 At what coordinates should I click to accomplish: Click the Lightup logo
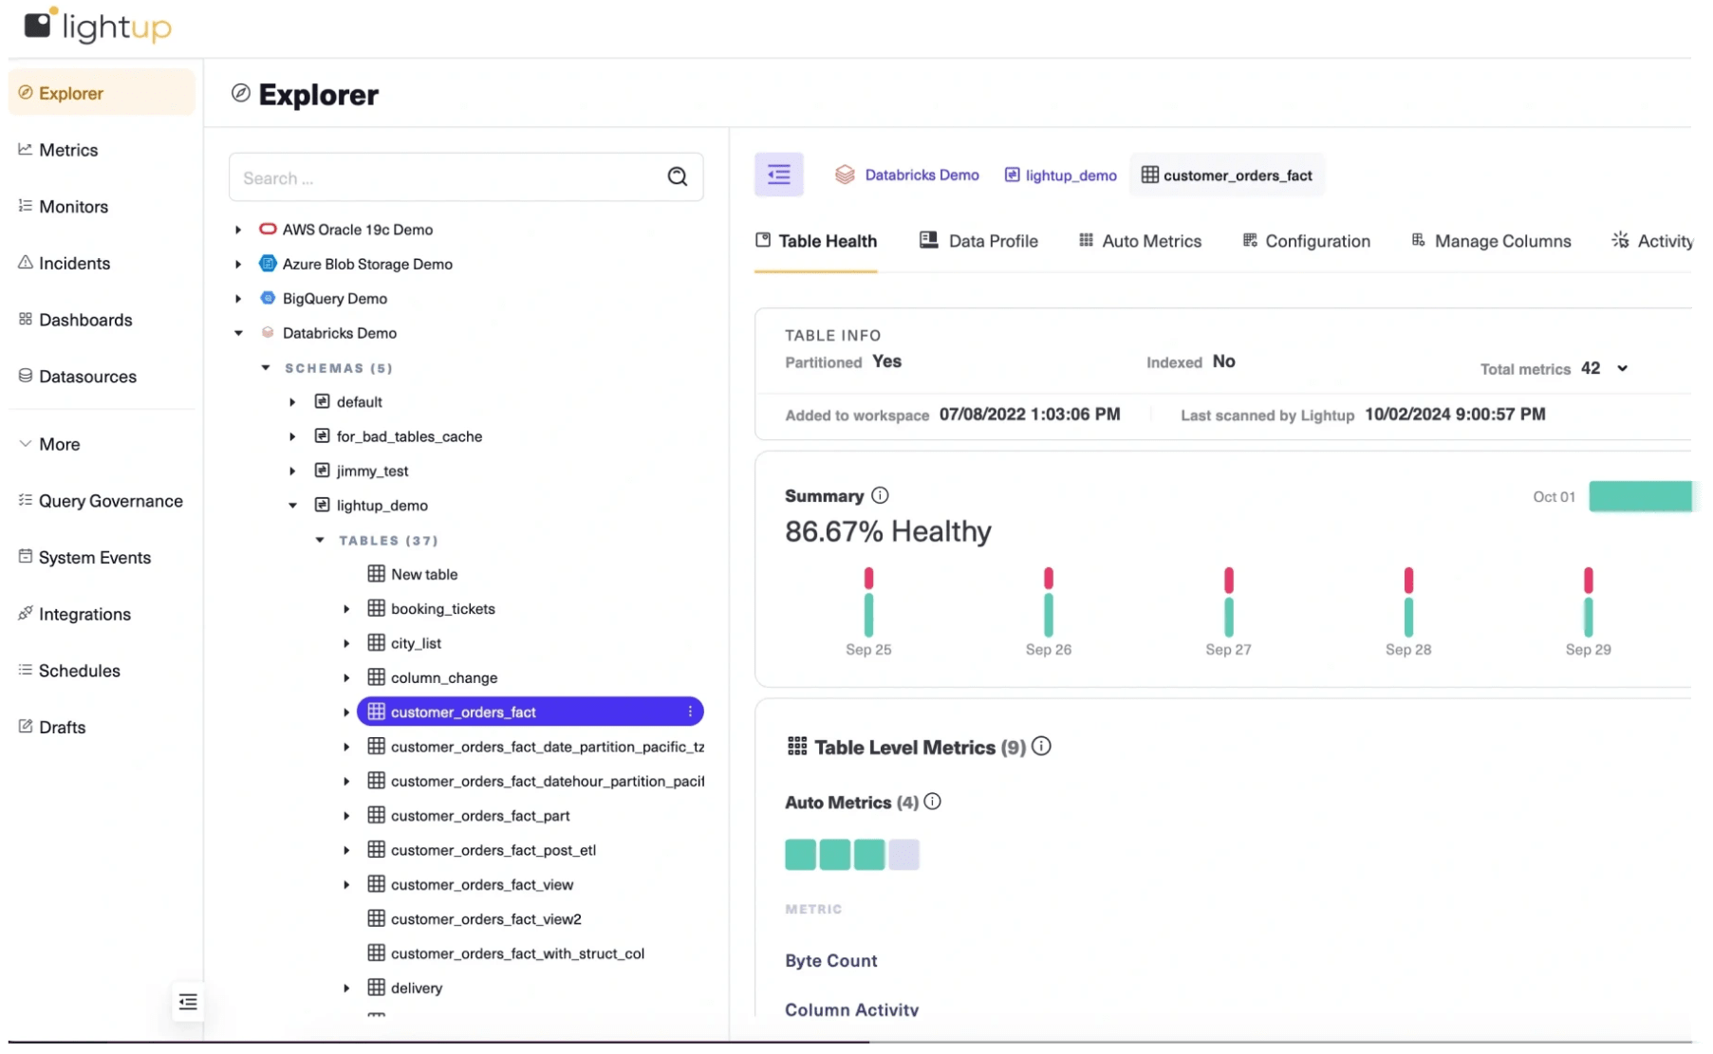coord(95,26)
